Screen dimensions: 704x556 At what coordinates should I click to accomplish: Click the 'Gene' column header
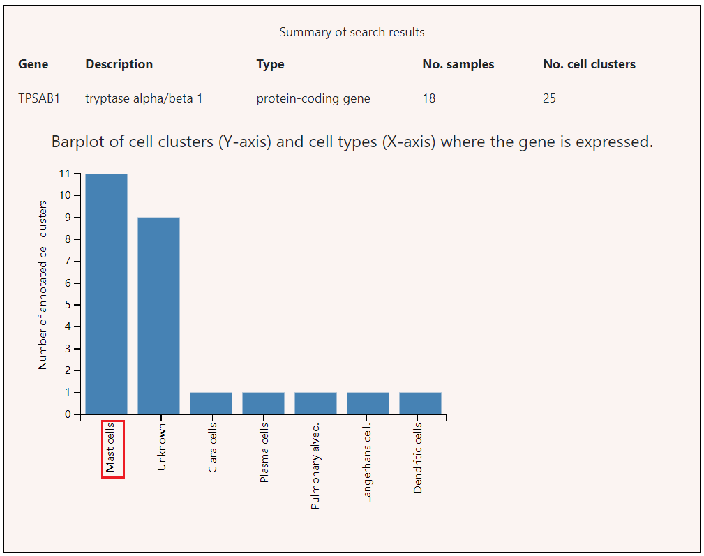(33, 64)
